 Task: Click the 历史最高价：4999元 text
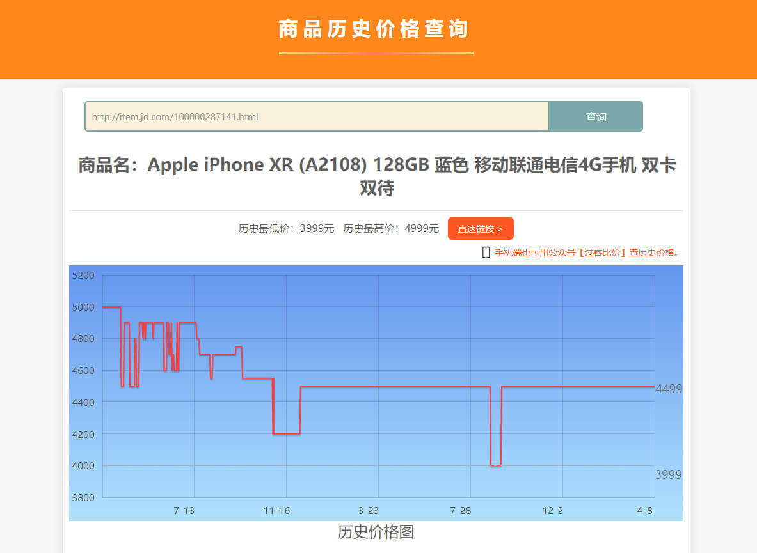pos(390,228)
